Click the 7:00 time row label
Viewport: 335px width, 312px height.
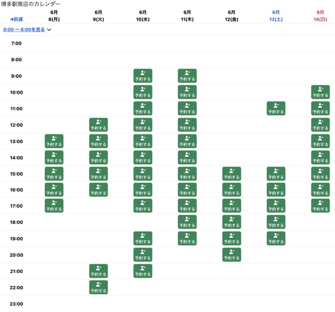pos(16,44)
